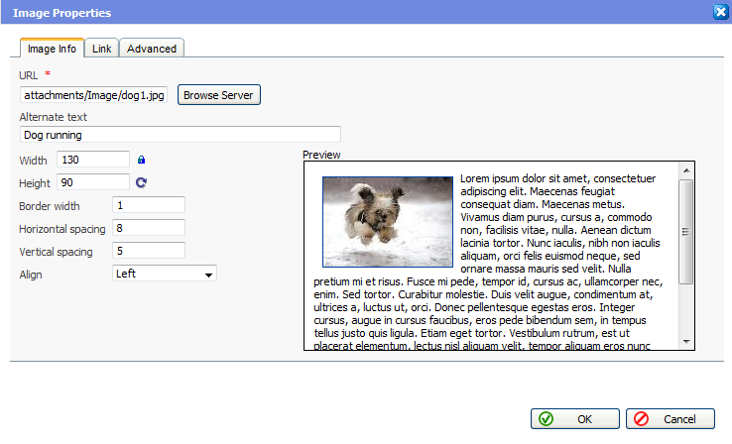Click the Border width field
Image resolution: width=732 pixels, height=444 pixels.
149,205
